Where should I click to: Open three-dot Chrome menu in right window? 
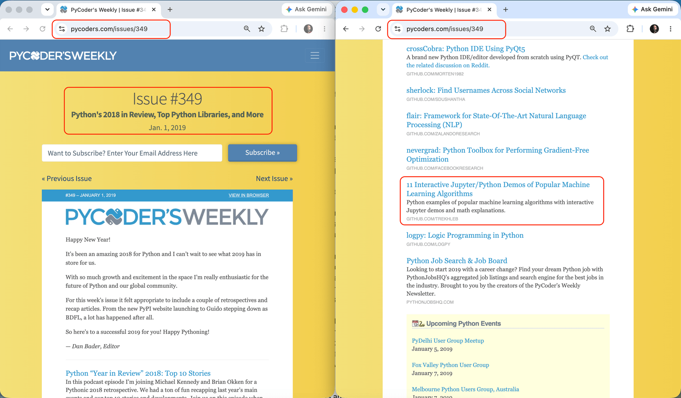click(x=670, y=29)
